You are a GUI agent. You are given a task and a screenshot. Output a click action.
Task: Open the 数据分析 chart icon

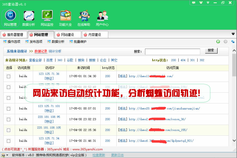point(29,16)
